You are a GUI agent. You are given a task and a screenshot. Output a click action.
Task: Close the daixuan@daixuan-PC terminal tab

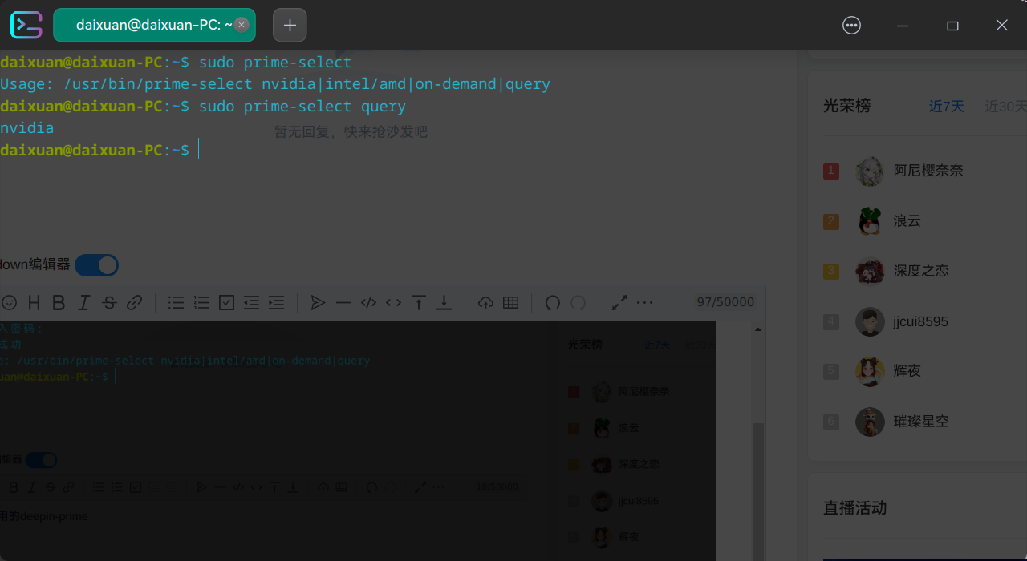[x=241, y=25]
